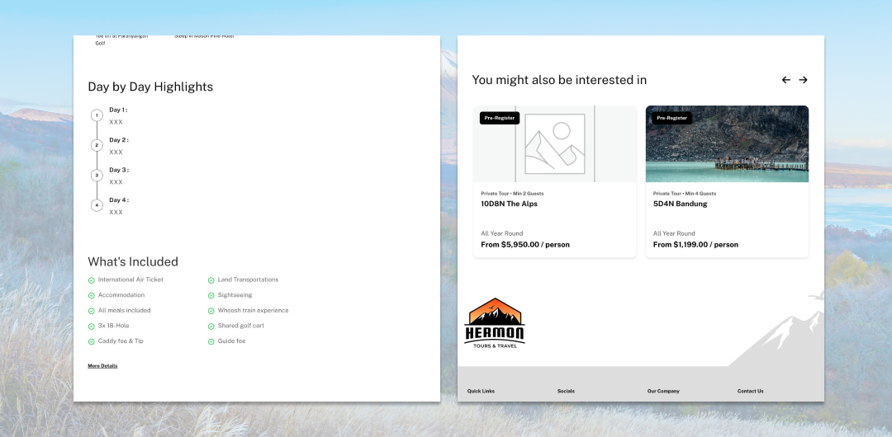This screenshot has height=437, width=892.
Task: Click the Hermon Tours & Travel logo
Action: (x=495, y=323)
